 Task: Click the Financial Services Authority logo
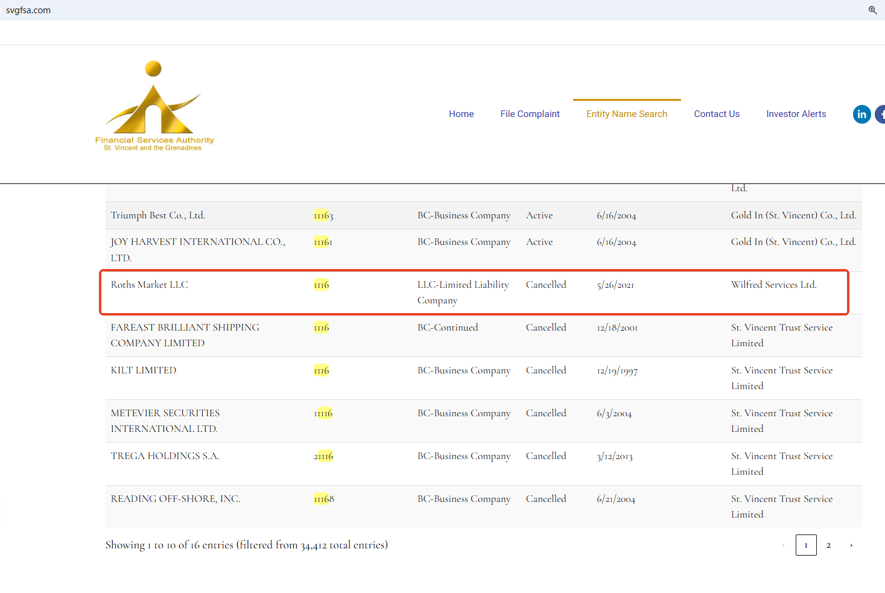154,106
